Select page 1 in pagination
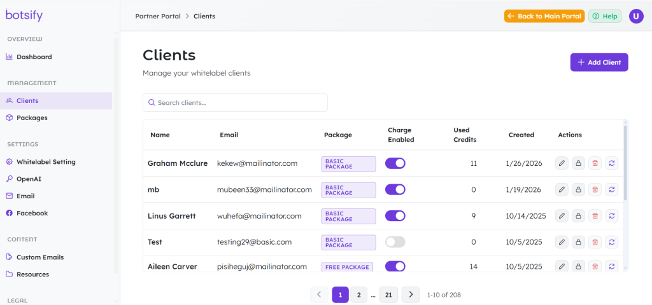Image resolution: width=652 pixels, height=305 pixels. tap(340, 295)
